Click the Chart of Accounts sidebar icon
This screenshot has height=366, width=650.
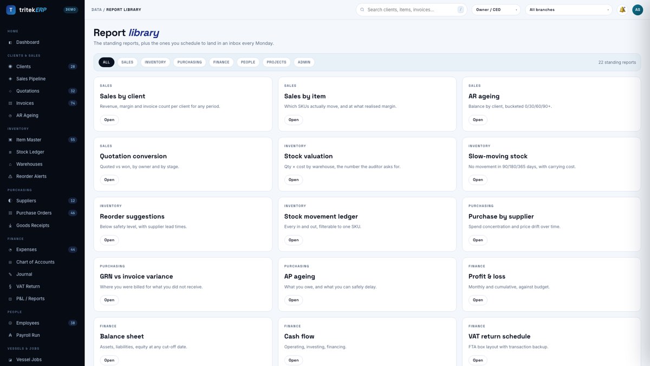10,262
